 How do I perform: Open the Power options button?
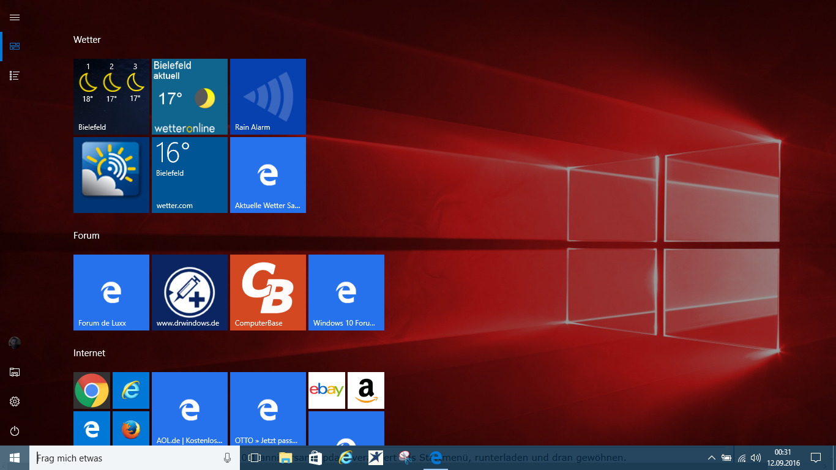15,431
